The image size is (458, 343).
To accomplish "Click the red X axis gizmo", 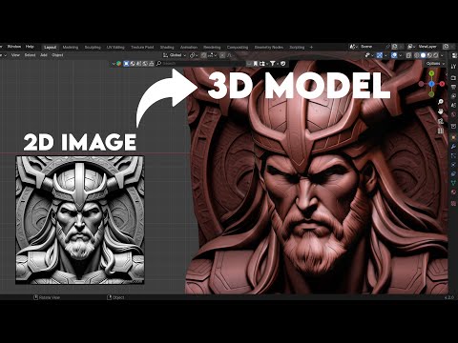I will tap(442, 84).
